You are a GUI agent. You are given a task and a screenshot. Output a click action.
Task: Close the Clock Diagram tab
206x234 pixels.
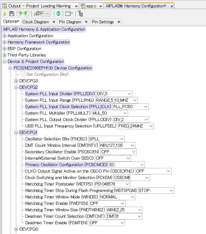coord(54,22)
